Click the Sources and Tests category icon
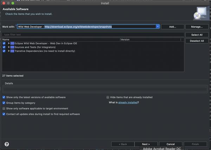 [x=12, y=47]
